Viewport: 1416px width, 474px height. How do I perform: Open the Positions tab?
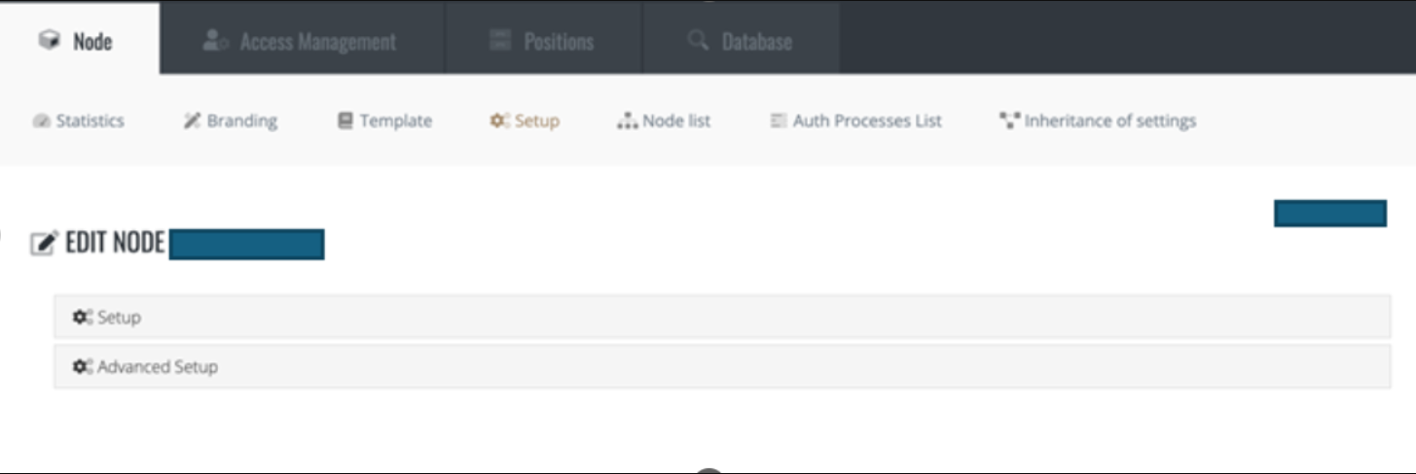click(544, 41)
